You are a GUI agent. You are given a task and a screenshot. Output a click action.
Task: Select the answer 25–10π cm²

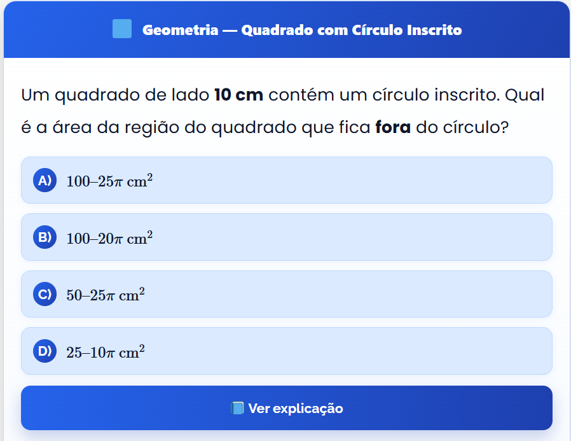point(106,352)
